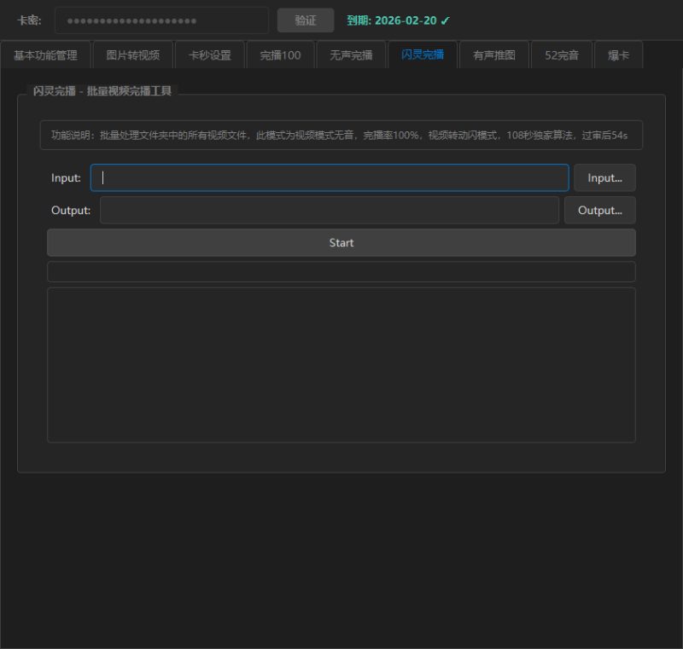
Task: Open the 无声完播 tab
Action: coord(351,55)
